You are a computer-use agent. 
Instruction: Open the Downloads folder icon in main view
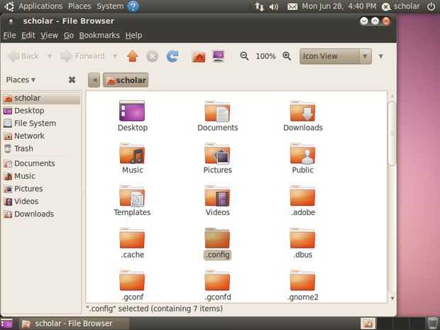click(x=302, y=111)
